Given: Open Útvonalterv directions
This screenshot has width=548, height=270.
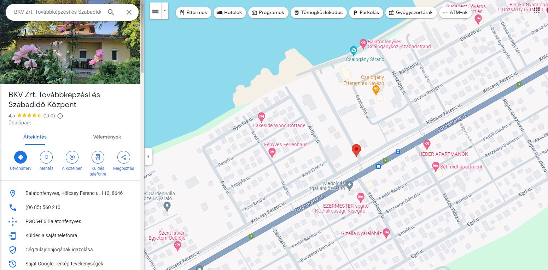Looking at the screenshot, I should click(21, 157).
